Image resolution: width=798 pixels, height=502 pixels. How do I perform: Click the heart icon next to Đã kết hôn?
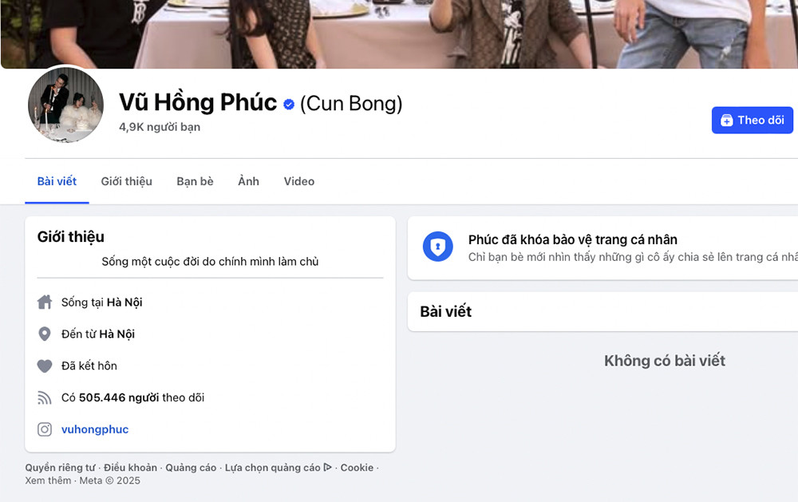45,366
